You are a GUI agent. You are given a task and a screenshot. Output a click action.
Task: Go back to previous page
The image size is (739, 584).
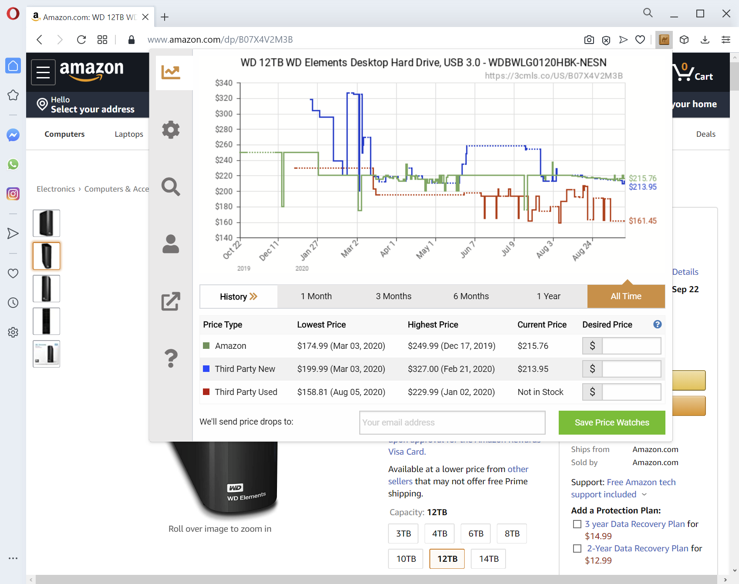(x=40, y=40)
